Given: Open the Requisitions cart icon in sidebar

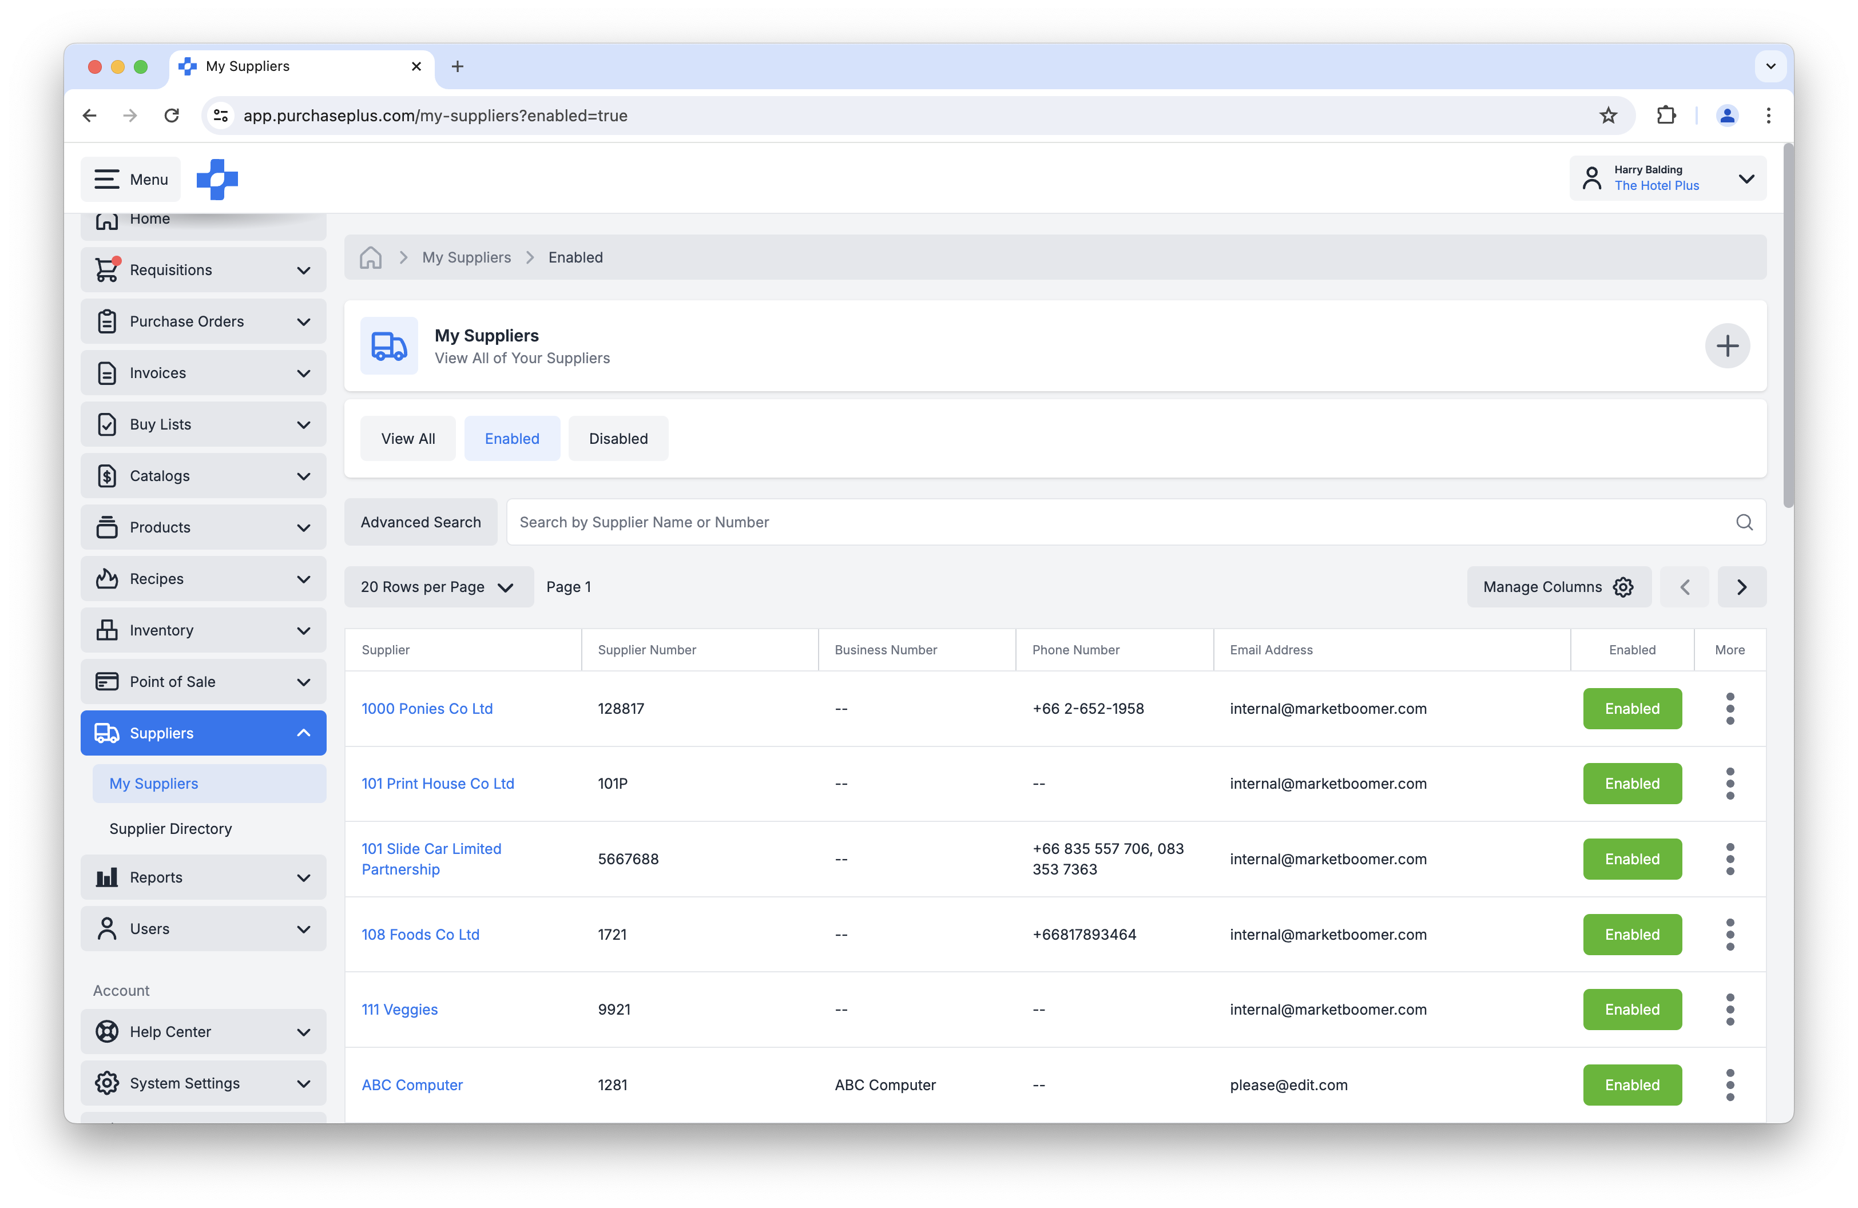Looking at the screenshot, I should point(107,269).
